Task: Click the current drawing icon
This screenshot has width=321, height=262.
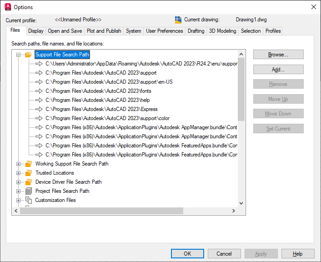Action: (x=178, y=20)
